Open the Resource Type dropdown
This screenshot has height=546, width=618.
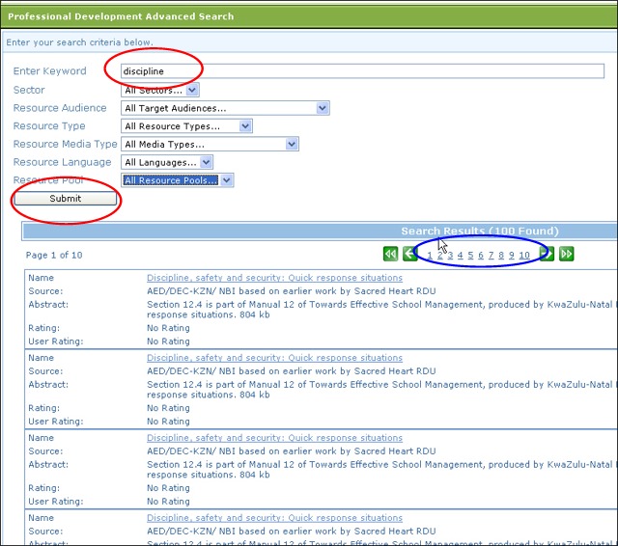187,126
